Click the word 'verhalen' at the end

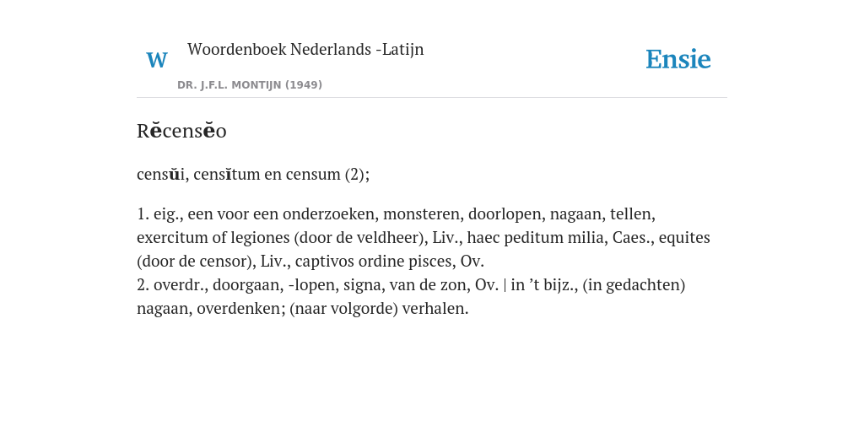pos(435,309)
